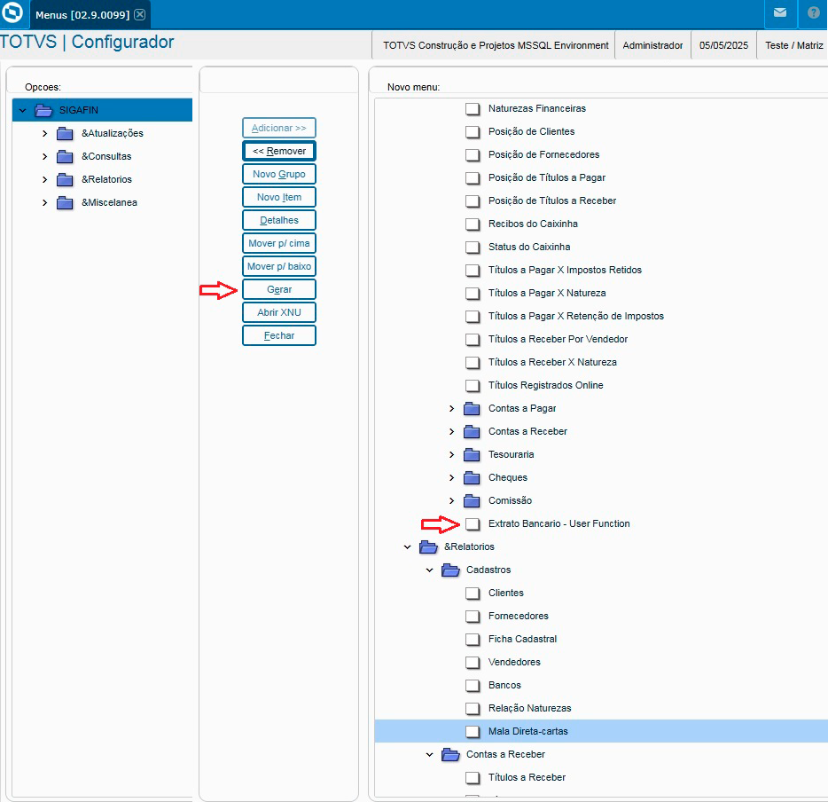Click Mover p/ baixo button
828x802 pixels.
click(279, 266)
